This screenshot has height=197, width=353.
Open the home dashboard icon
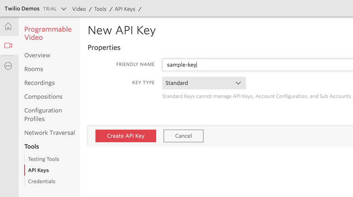coord(8,26)
